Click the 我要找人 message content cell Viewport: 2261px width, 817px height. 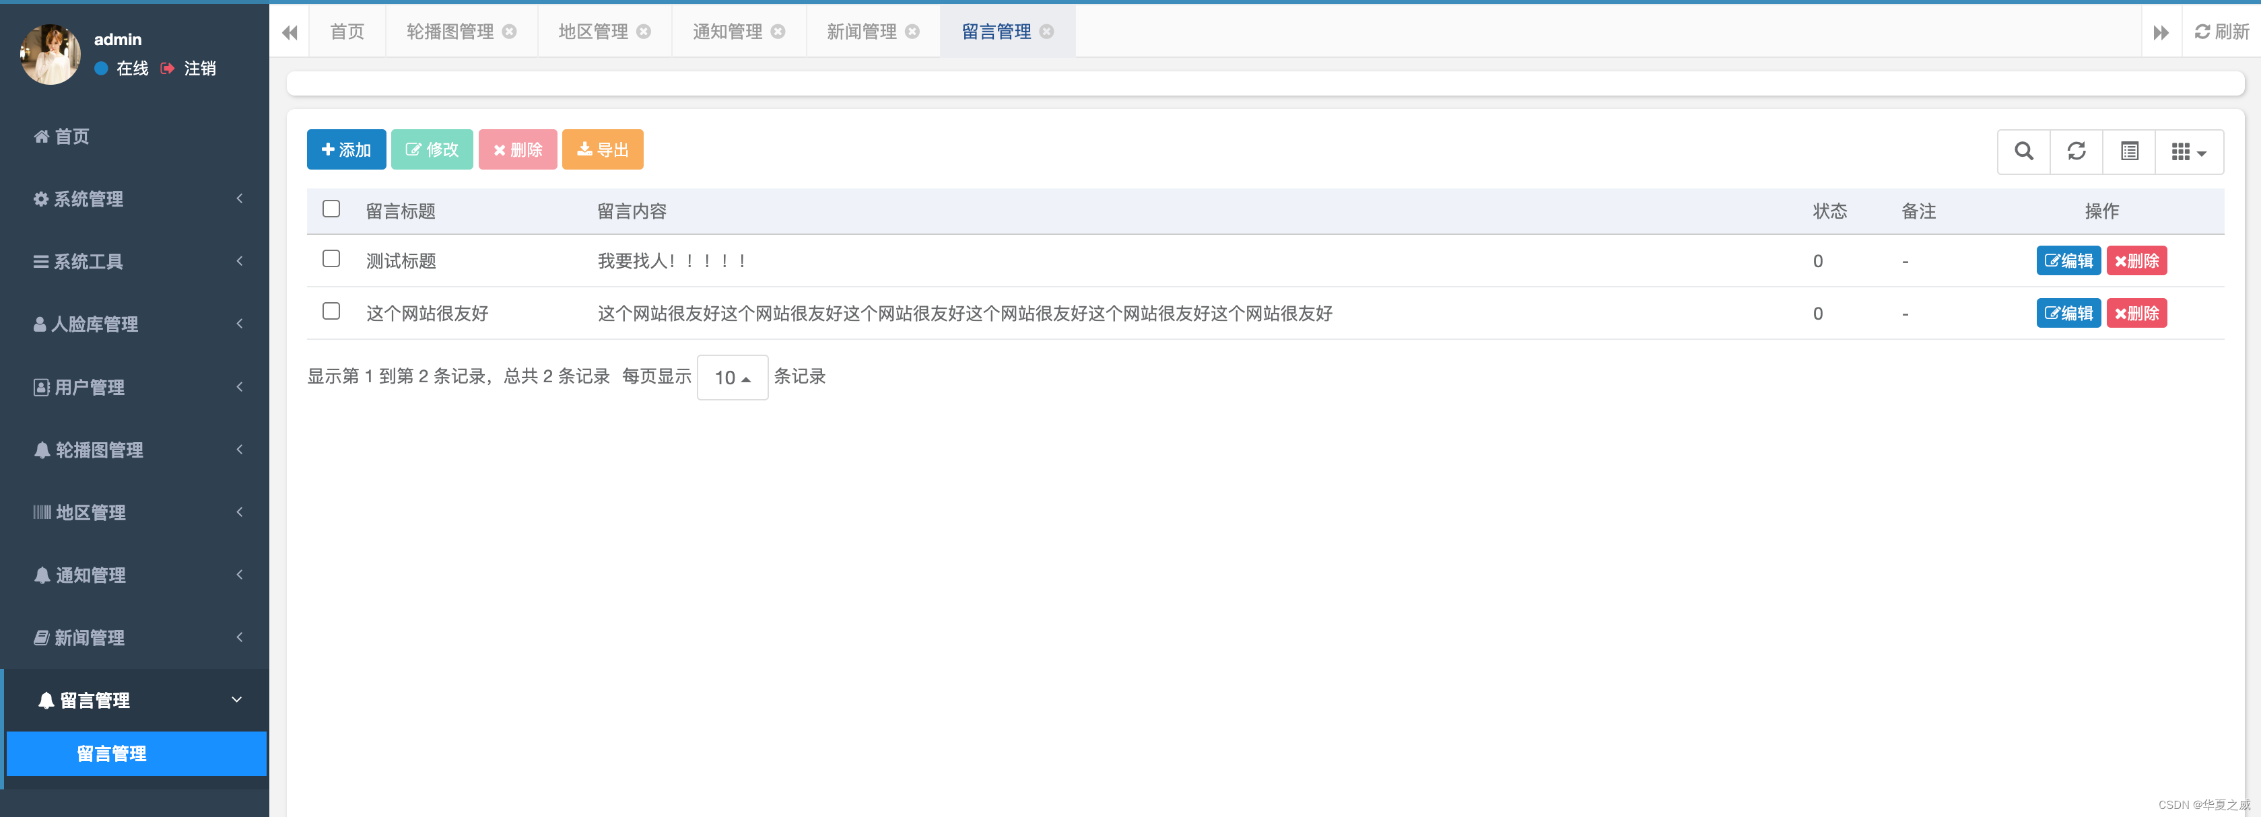(673, 260)
